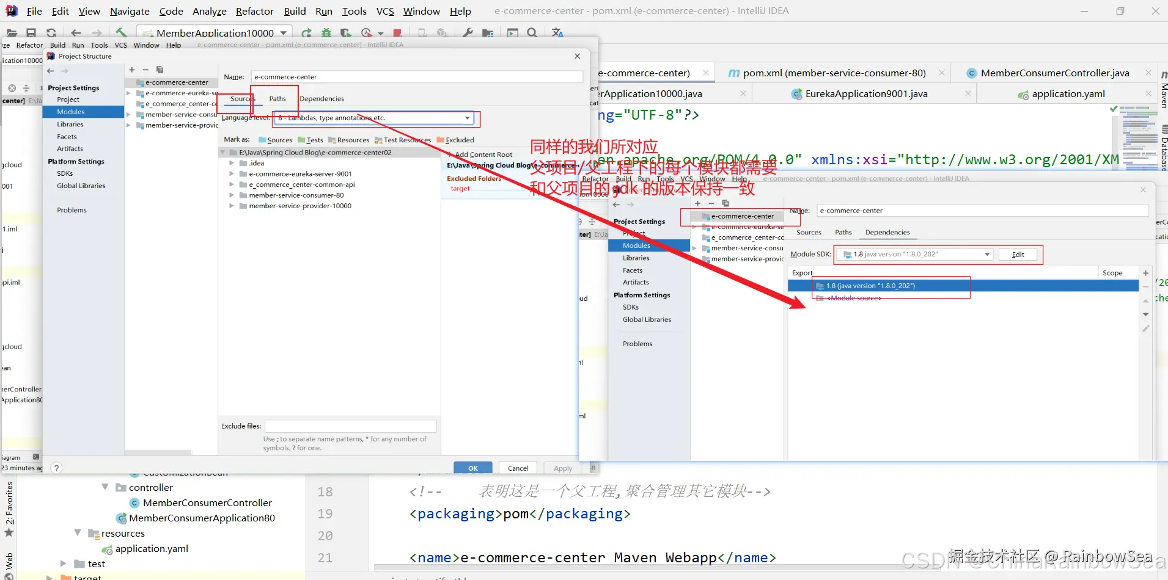Expand member-service-consumer-80 folder node

click(x=232, y=195)
